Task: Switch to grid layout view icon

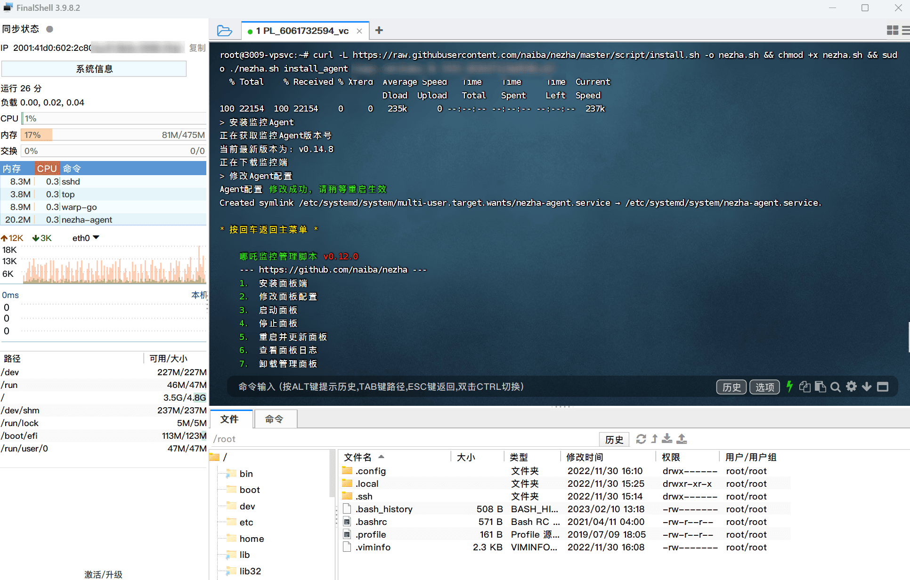Action: coord(892,31)
